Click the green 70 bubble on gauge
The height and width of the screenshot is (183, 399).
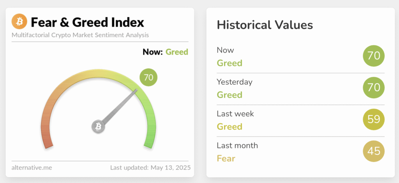(148, 77)
